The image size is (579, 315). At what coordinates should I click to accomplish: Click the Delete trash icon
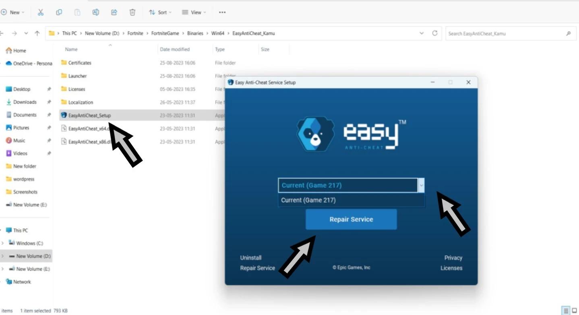coord(132,12)
